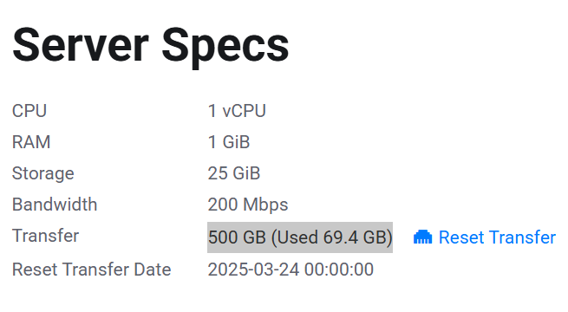
Task: Click the Used 69.4 GB text
Action: click(331, 237)
